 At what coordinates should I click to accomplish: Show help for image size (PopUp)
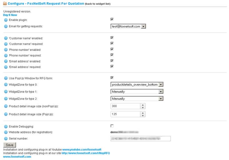coord(6,114)
